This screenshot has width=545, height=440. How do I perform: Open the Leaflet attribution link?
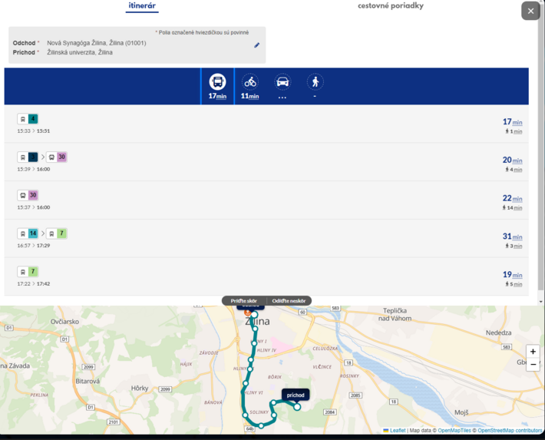click(398, 431)
